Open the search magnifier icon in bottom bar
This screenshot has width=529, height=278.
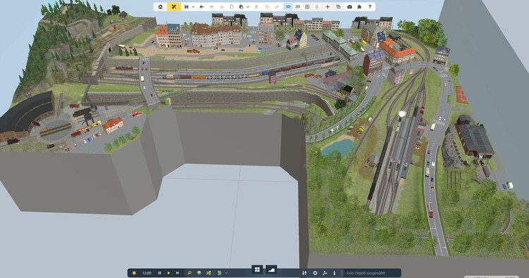(189, 273)
